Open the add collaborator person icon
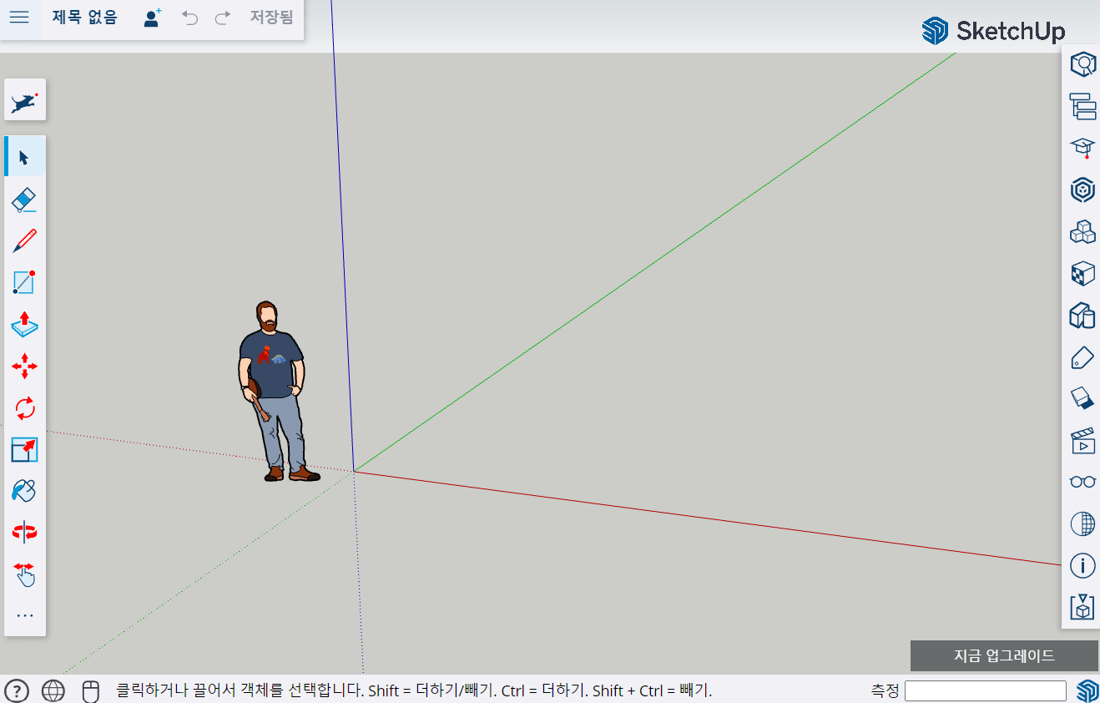The image size is (1100, 703). pos(151,18)
